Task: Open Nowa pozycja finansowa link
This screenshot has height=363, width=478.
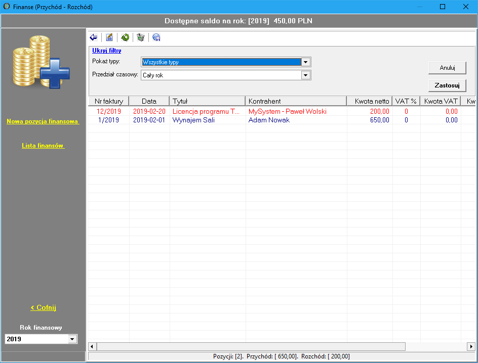Action: (43, 121)
